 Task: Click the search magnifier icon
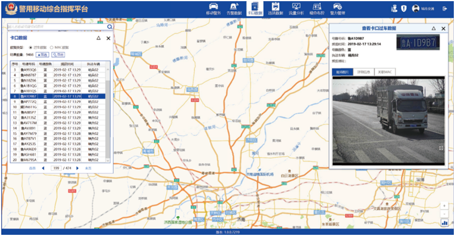110,27
